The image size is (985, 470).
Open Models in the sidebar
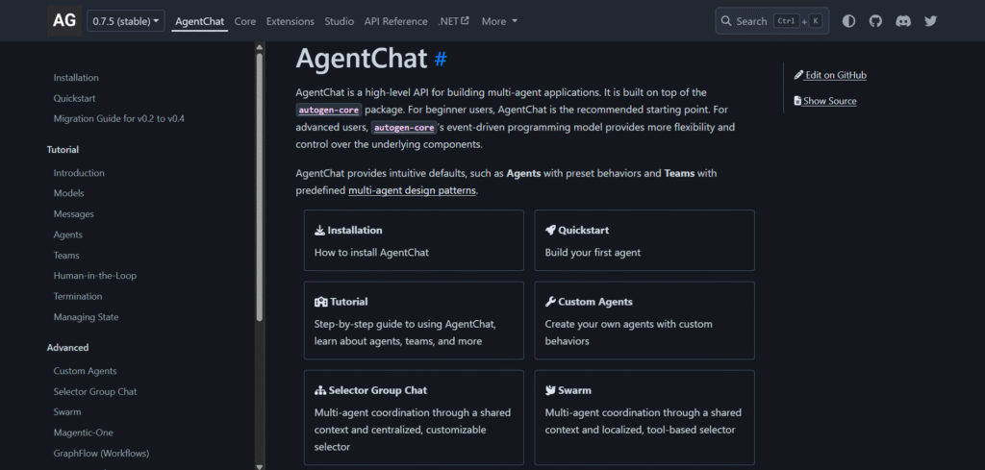pos(68,193)
